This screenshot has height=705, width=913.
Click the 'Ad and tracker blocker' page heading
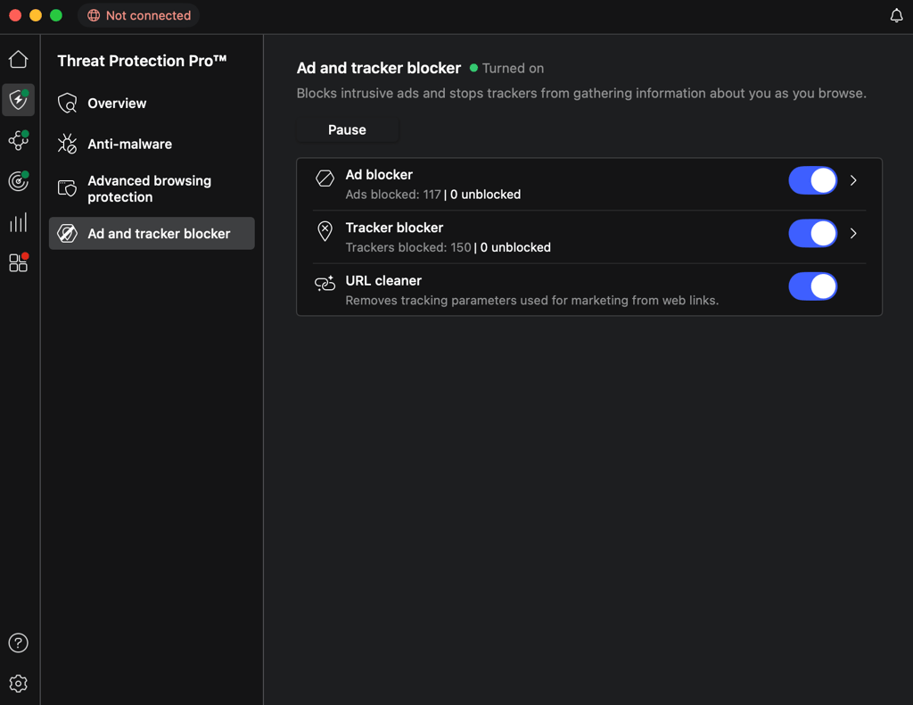click(378, 68)
